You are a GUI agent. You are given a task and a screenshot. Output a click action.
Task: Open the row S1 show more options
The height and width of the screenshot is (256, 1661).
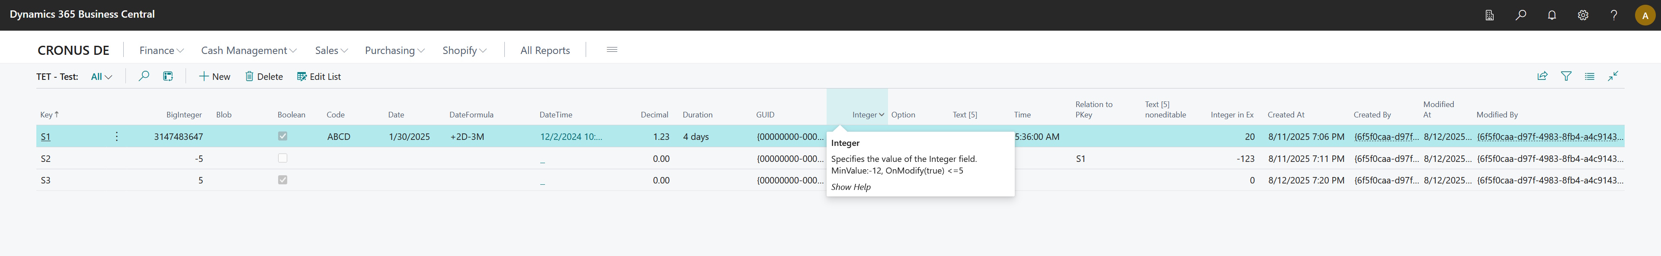click(117, 136)
